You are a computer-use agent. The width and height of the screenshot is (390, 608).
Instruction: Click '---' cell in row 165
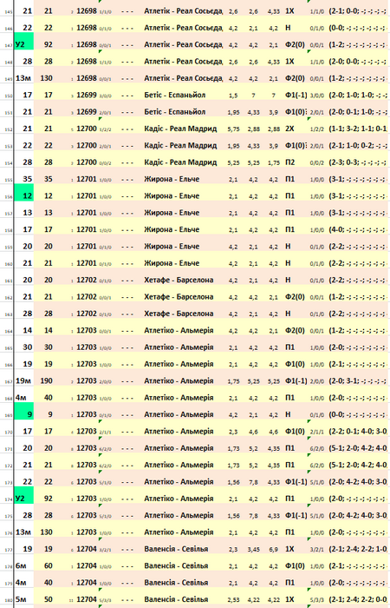pyautogui.click(x=127, y=347)
